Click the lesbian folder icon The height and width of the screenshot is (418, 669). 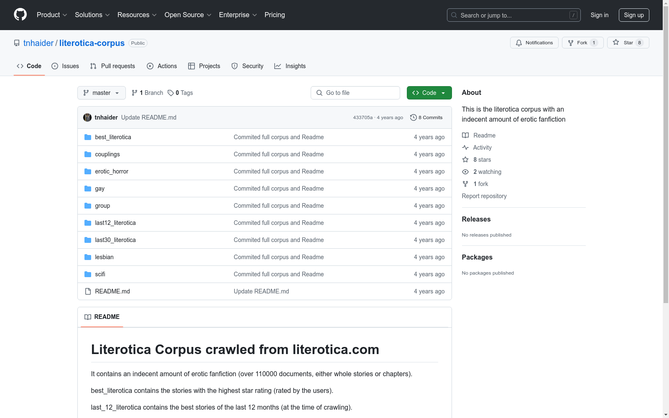tap(88, 257)
